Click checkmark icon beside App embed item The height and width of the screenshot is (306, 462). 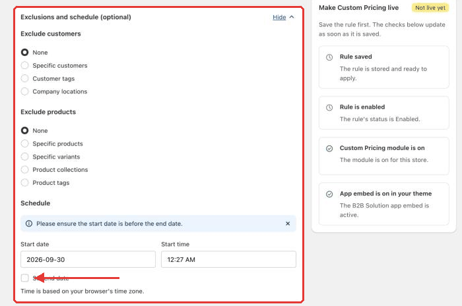329,194
